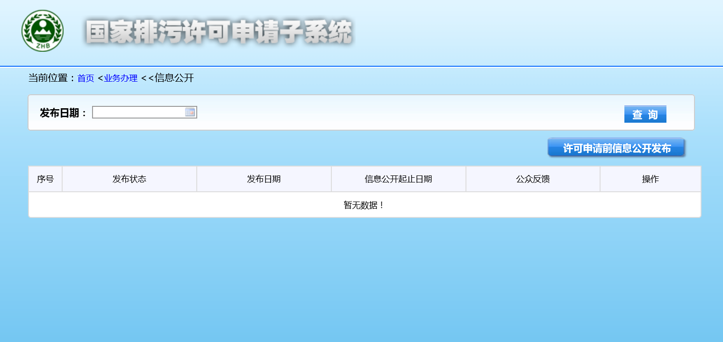The image size is (723, 342).
Task: Go to 首页 via breadcrumb link
Action: pos(86,78)
